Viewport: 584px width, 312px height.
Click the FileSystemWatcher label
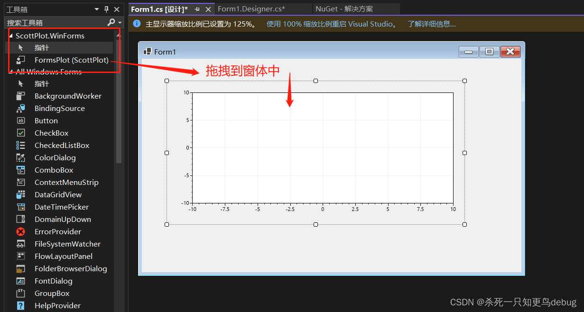[67, 244]
